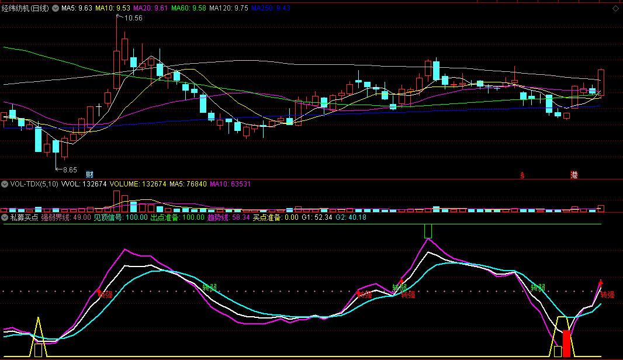The image size is (623, 360).
Task: Click the candlestick that reaches the 10.56 high
Action: click(x=116, y=70)
